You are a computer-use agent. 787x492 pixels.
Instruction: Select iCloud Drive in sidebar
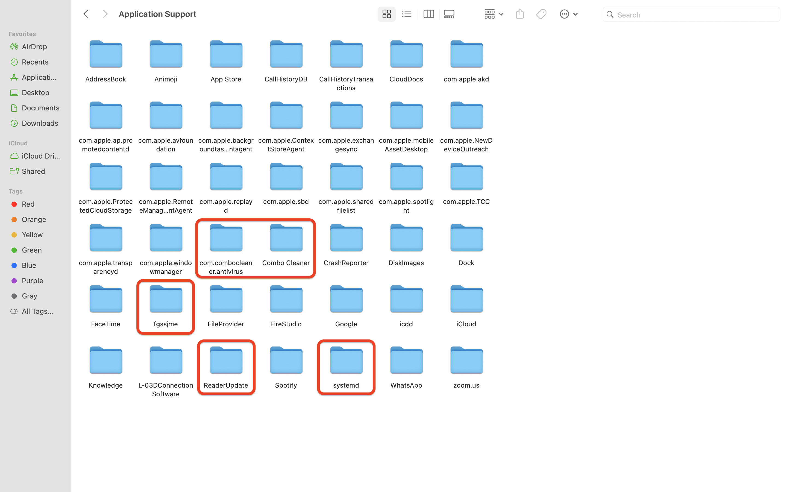(x=41, y=156)
